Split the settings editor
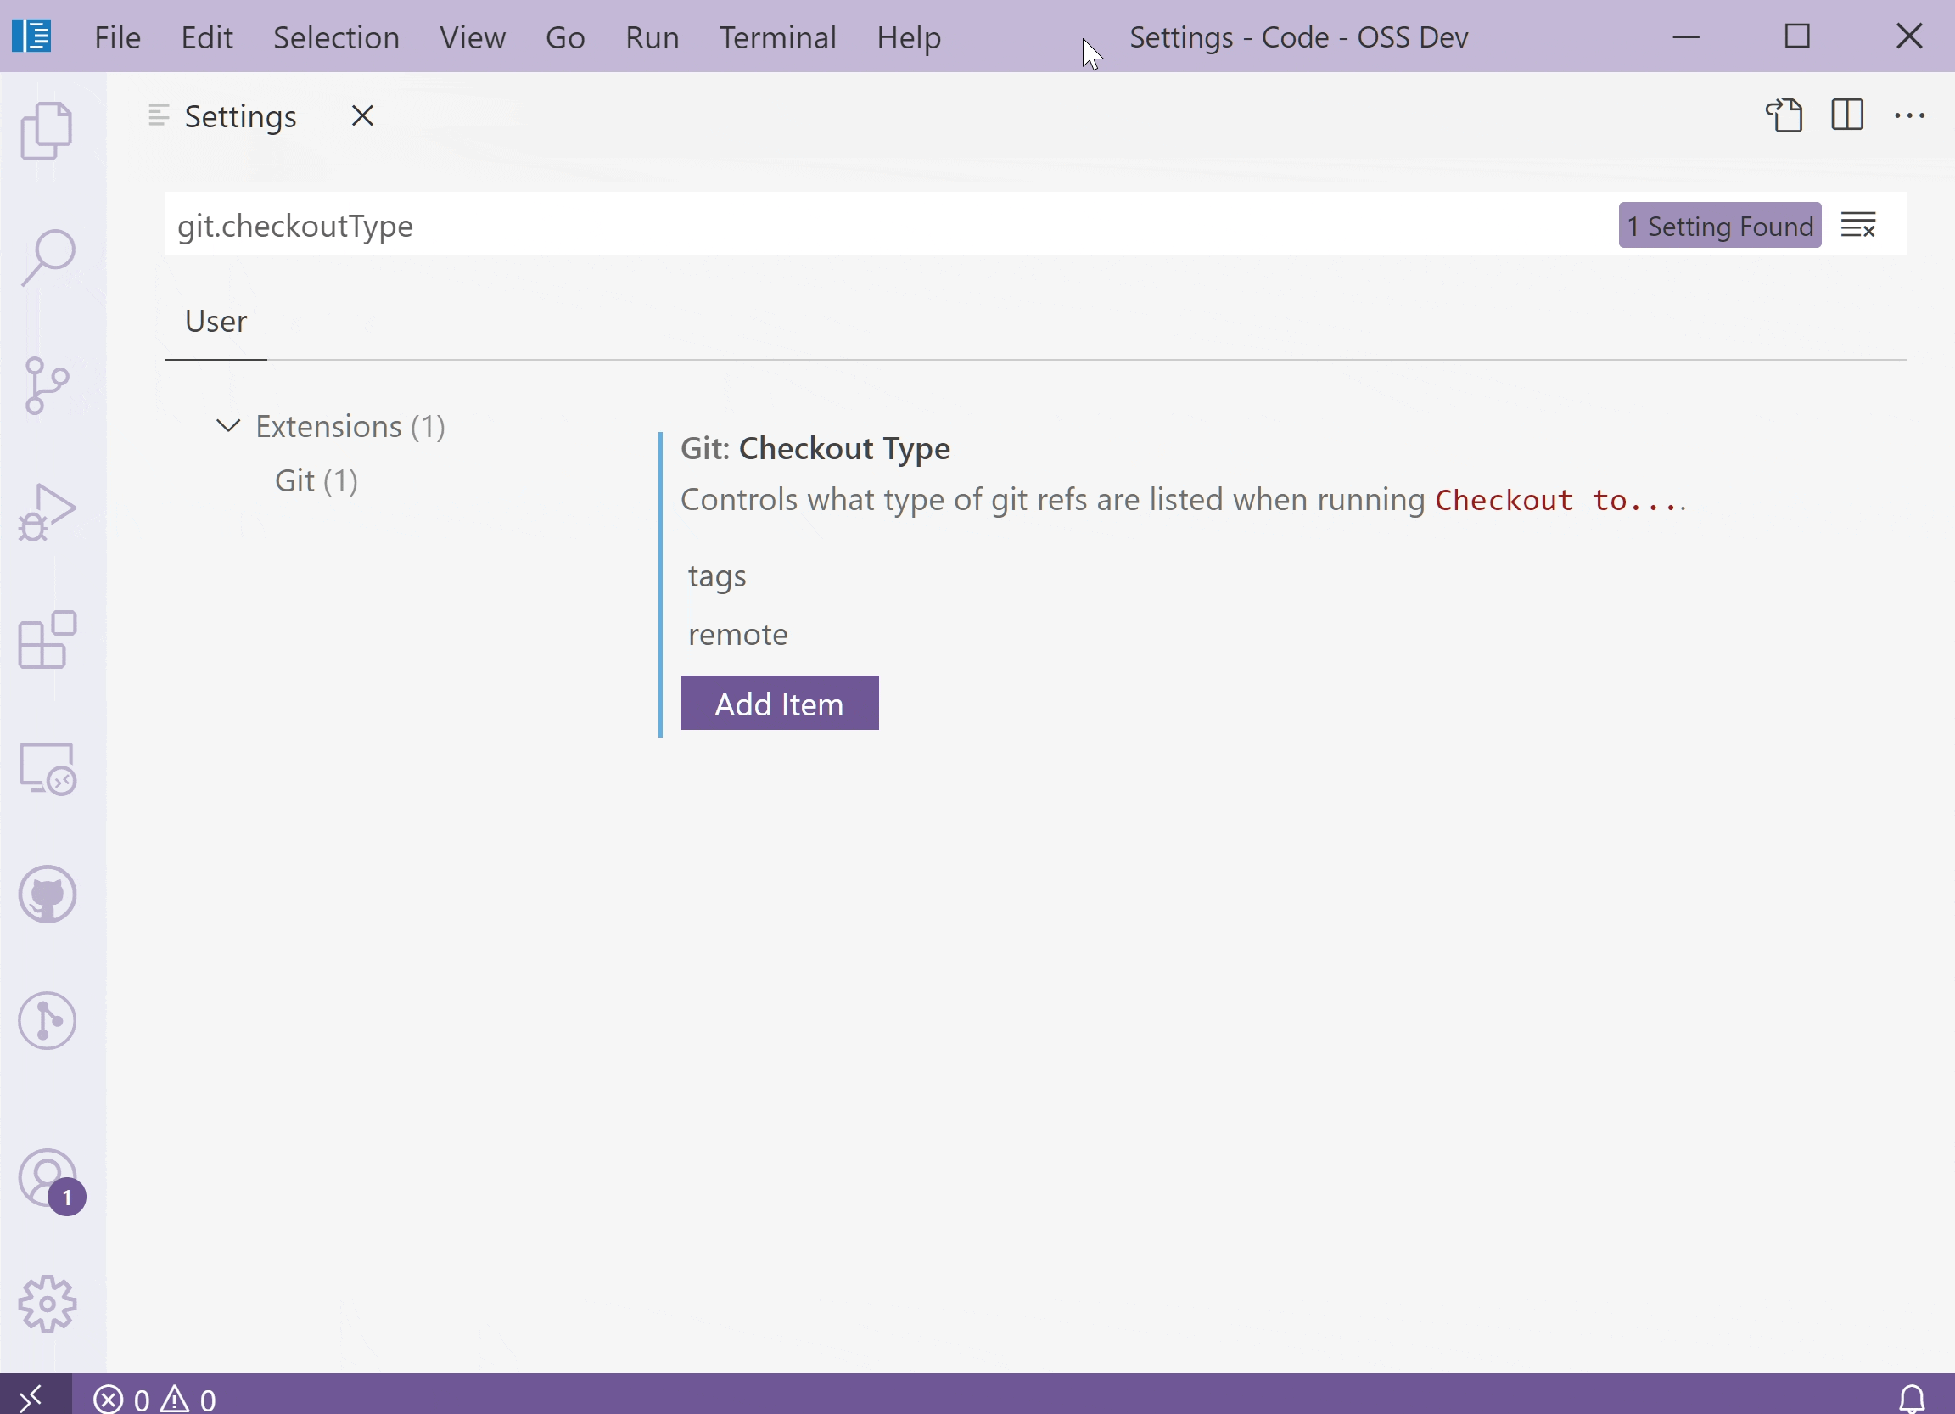Screen dimensions: 1955x1414 (1847, 115)
